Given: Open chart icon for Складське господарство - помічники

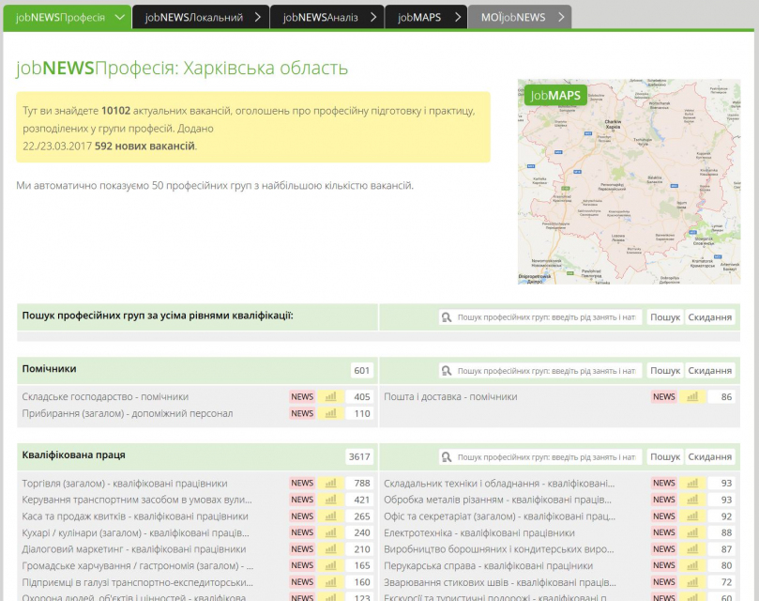Looking at the screenshot, I should click(330, 397).
